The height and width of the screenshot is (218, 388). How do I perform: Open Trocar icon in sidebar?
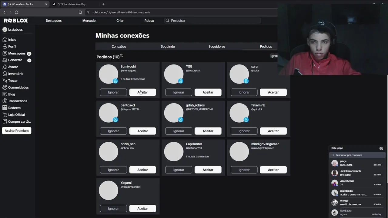click(5, 81)
